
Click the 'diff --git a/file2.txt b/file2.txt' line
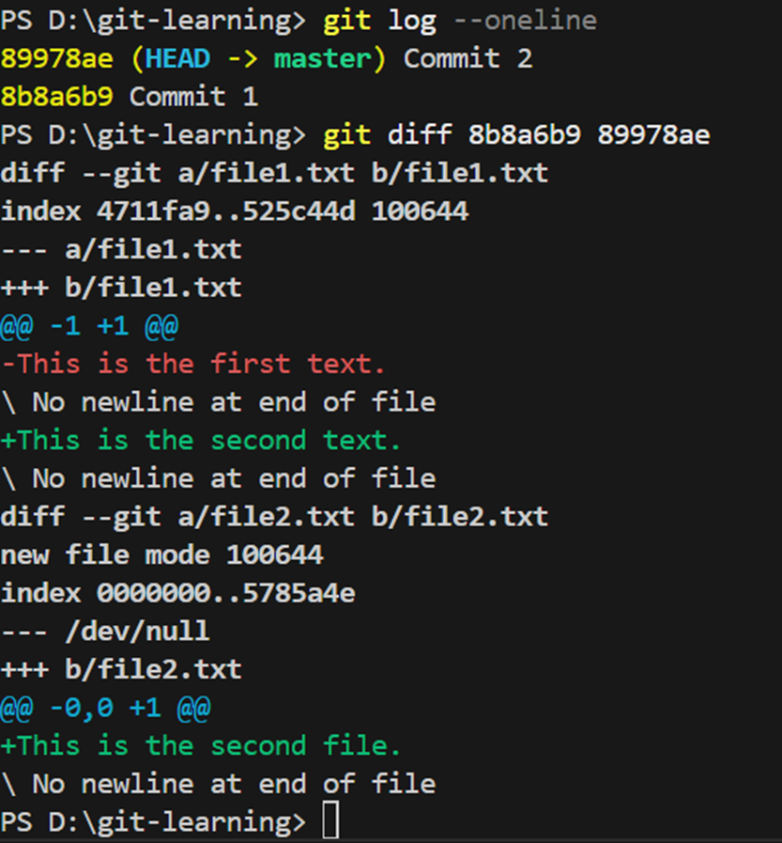click(274, 517)
